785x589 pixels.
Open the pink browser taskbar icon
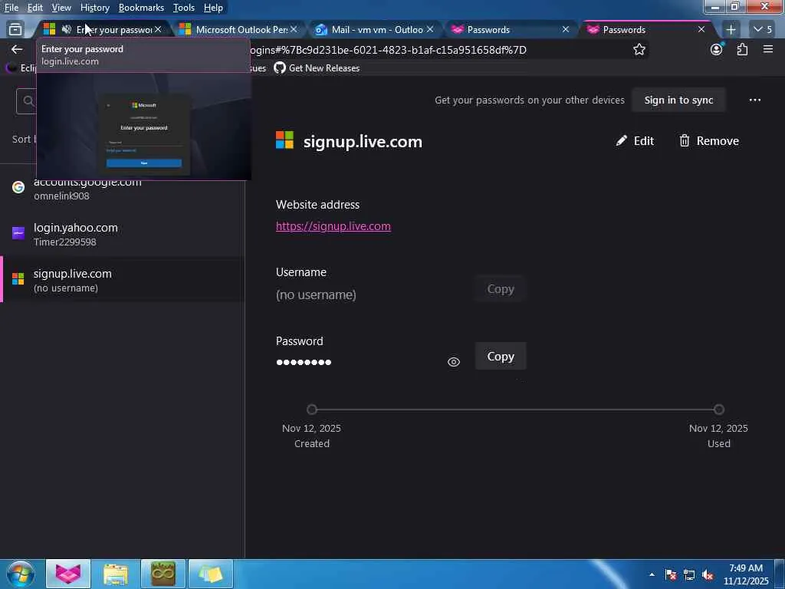[x=68, y=574]
